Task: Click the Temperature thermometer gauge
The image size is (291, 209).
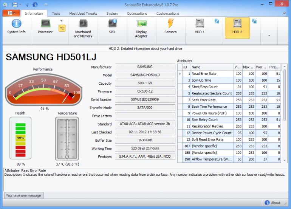Action: 67,138
